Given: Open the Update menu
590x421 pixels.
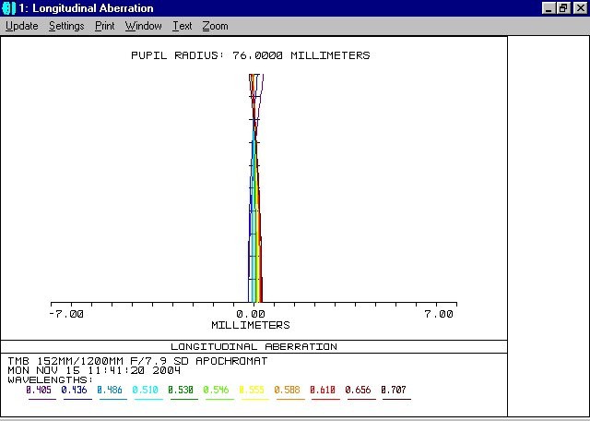Looking at the screenshot, I should (22, 26).
